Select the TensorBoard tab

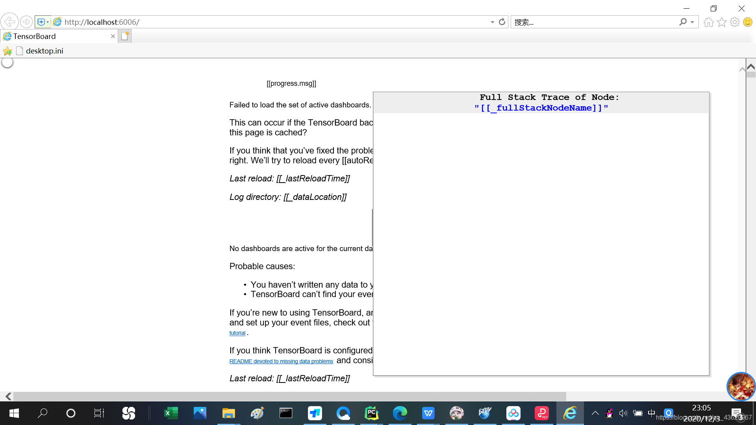point(55,36)
